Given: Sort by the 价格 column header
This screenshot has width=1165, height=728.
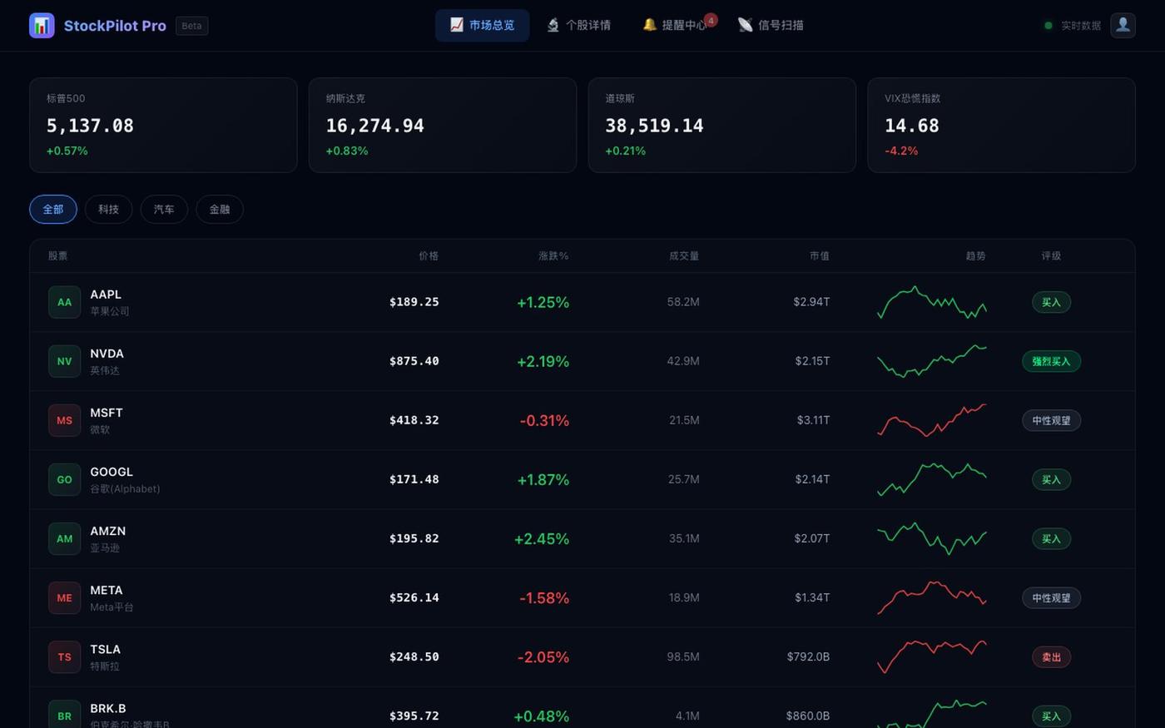Looking at the screenshot, I should coord(429,256).
